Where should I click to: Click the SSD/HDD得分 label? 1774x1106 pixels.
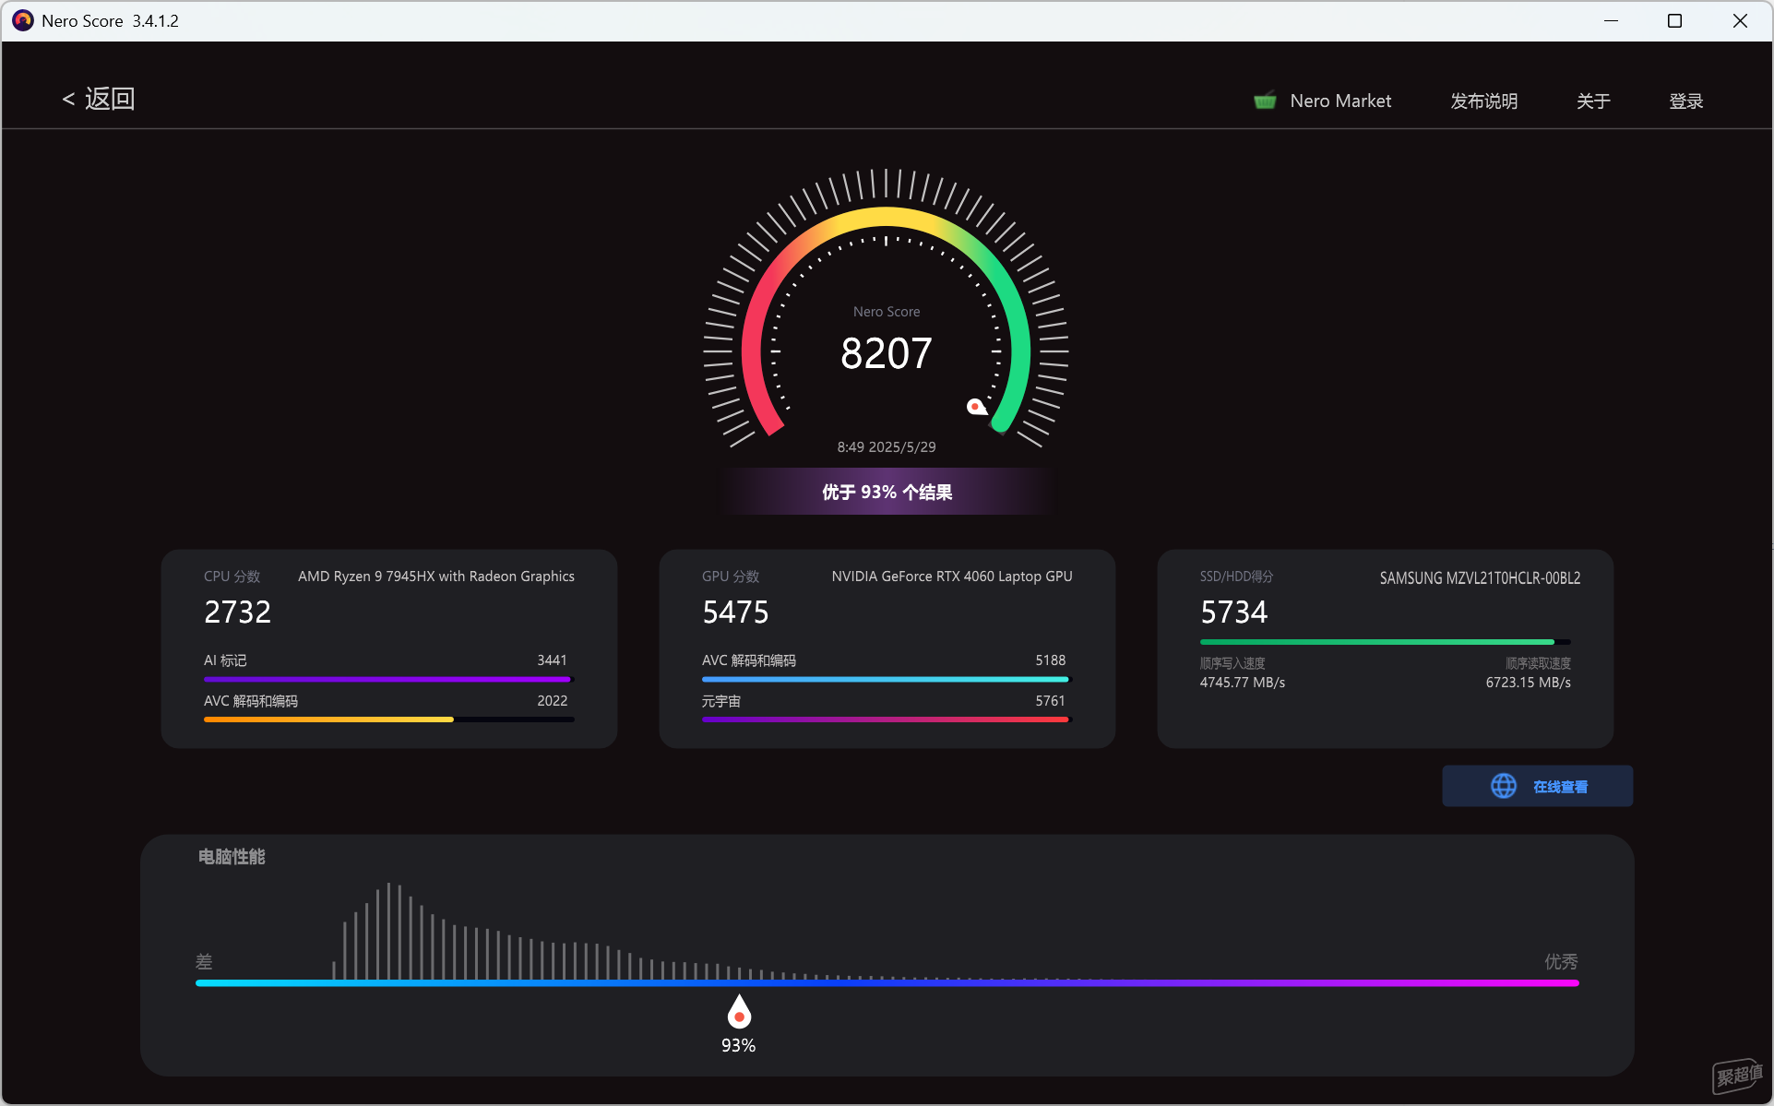[x=1236, y=577]
